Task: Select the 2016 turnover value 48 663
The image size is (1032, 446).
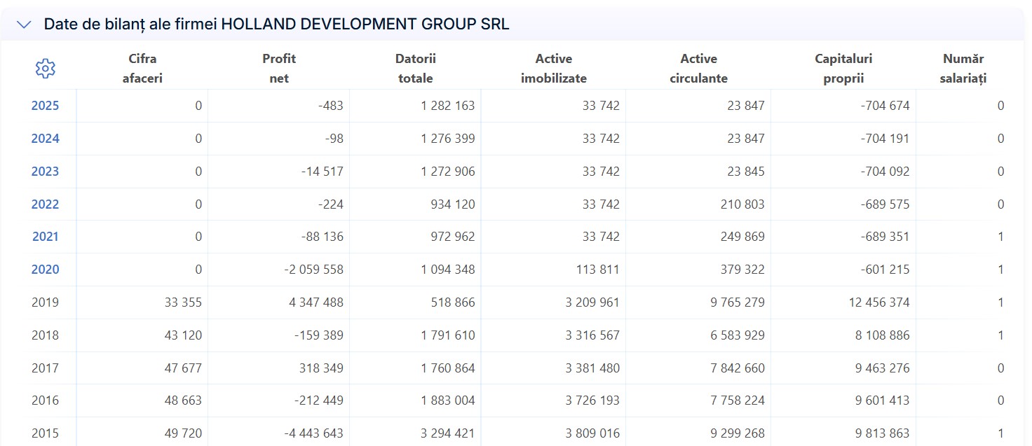Action: click(x=183, y=400)
